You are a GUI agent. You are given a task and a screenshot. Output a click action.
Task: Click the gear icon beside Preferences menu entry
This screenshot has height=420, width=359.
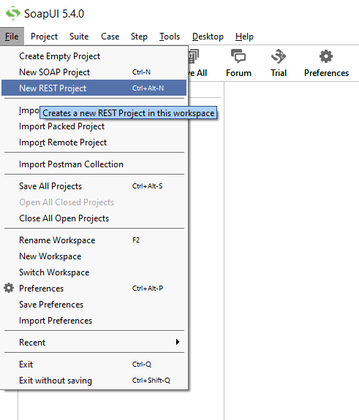coord(9,288)
